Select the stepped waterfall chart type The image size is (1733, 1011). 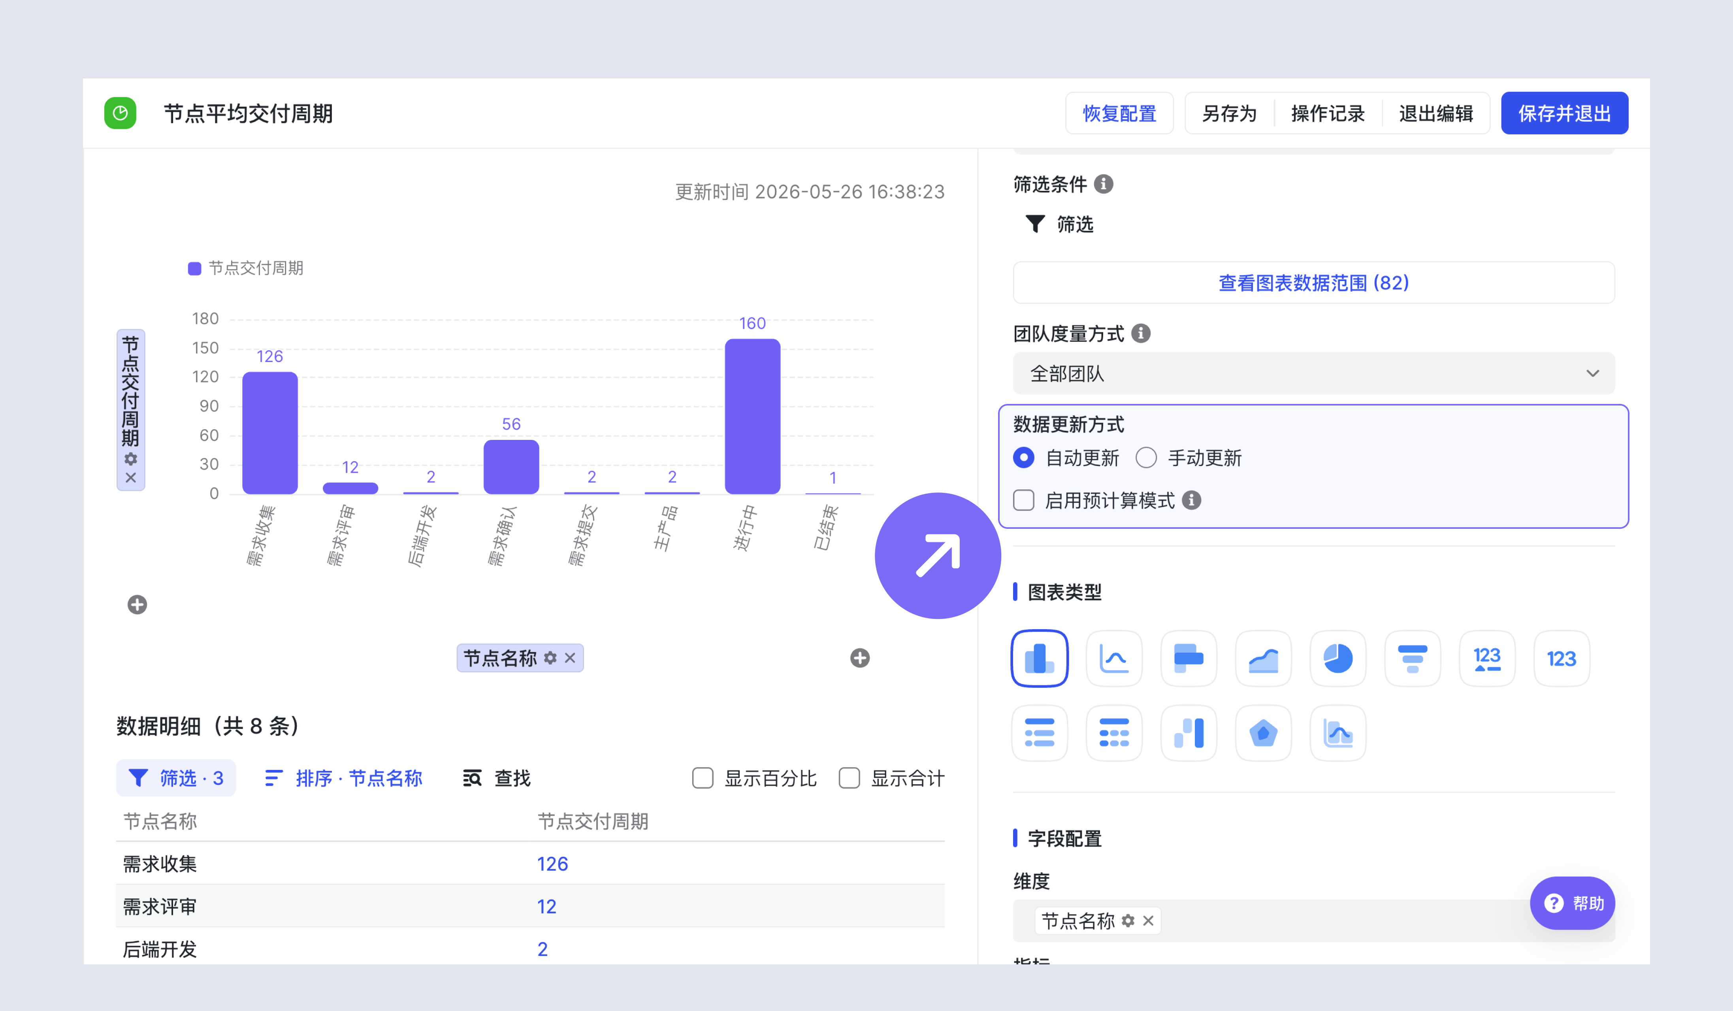point(1189,733)
